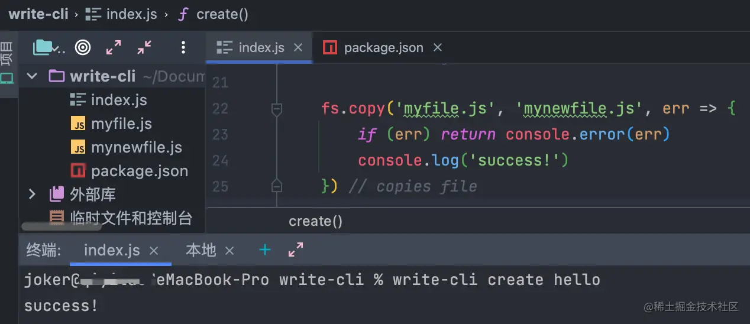This screenshot has width=750, height=324.
Task: Maximize the terminal panel with expand icon
Action: pyautogui.click(x=295, y=250)
